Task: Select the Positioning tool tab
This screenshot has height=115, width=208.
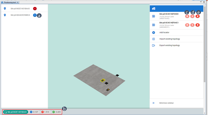Action: point(10,2)
